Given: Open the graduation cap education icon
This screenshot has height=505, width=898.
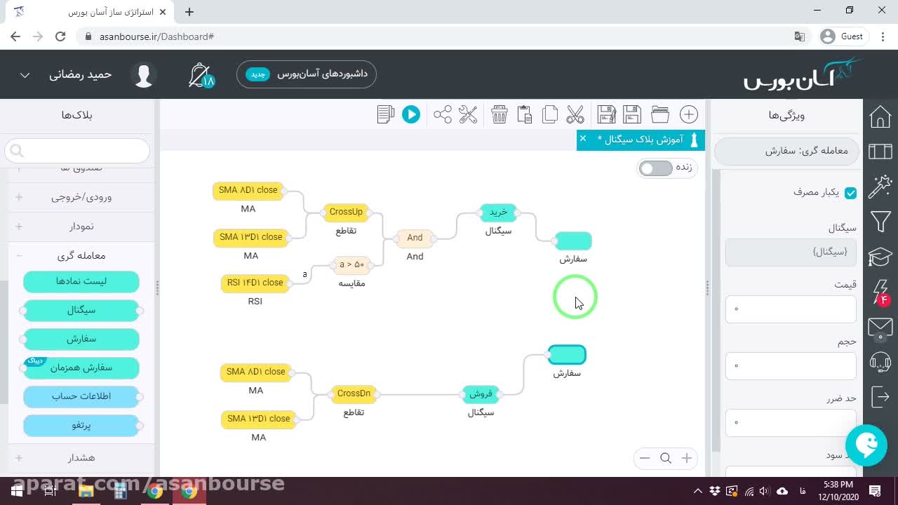Looking at the screenshot, I should pyautogui.click(x=880, y=257).
